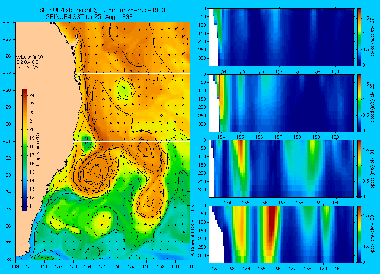380x274 pixels.
Task: Click the "18" tick on temperature colorbar
Action: pyautogui.click(x=32, y=146)
